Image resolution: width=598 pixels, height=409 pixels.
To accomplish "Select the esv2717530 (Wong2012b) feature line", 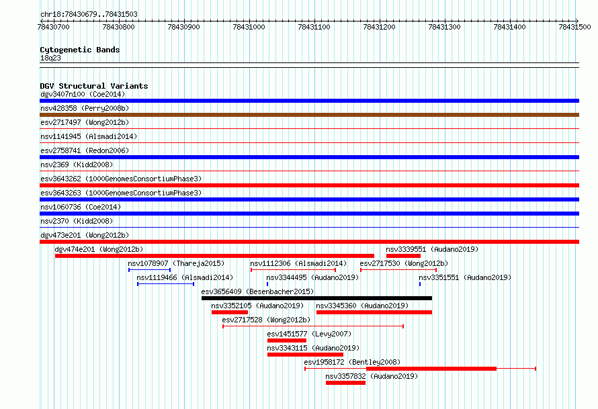I will (398, 270).
